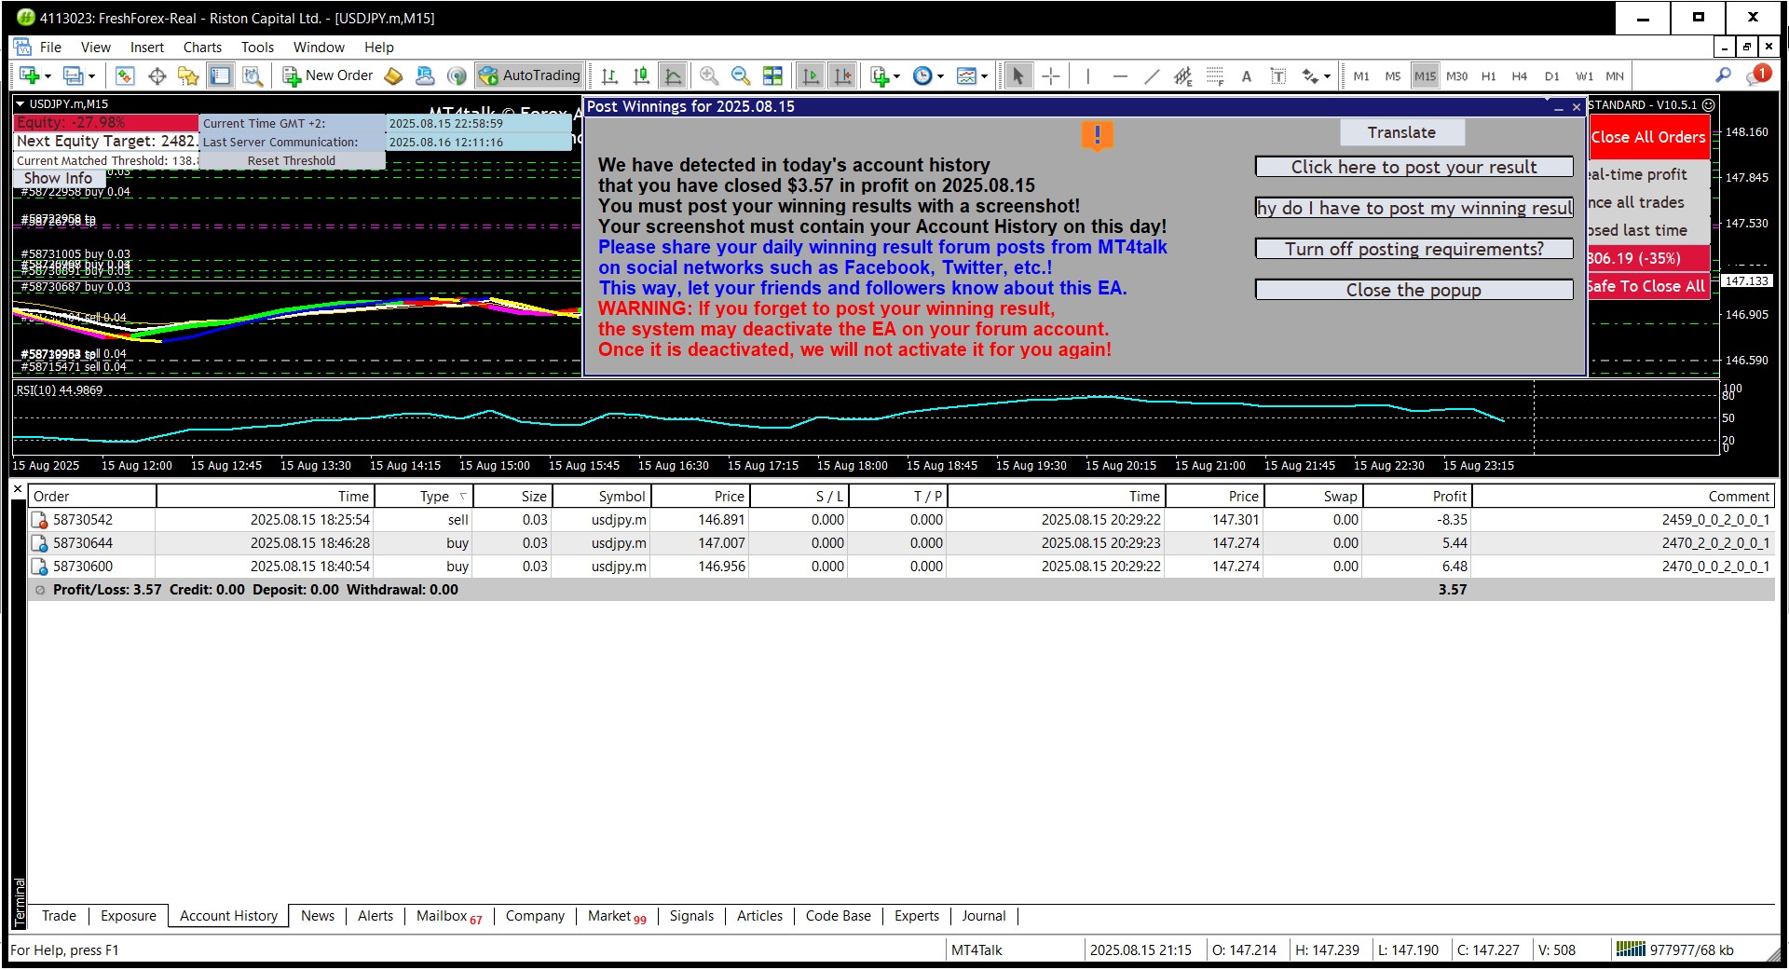
Task: Select the Crosshair tool
Action: (x=1050, y=76)
